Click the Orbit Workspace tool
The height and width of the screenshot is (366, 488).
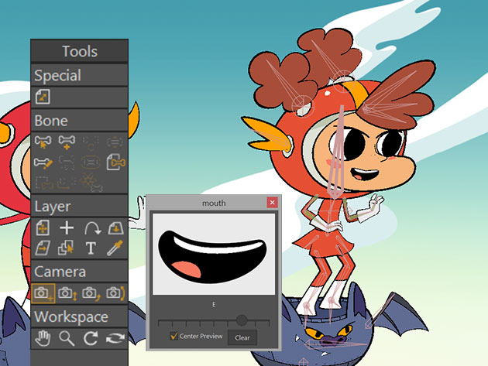[x=115, y=338]
